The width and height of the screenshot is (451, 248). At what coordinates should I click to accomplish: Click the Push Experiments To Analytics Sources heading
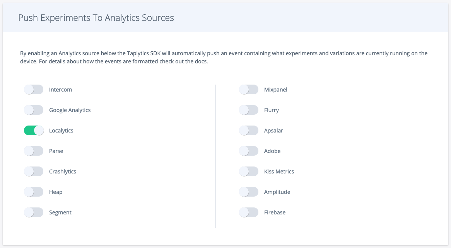[96, 18]
